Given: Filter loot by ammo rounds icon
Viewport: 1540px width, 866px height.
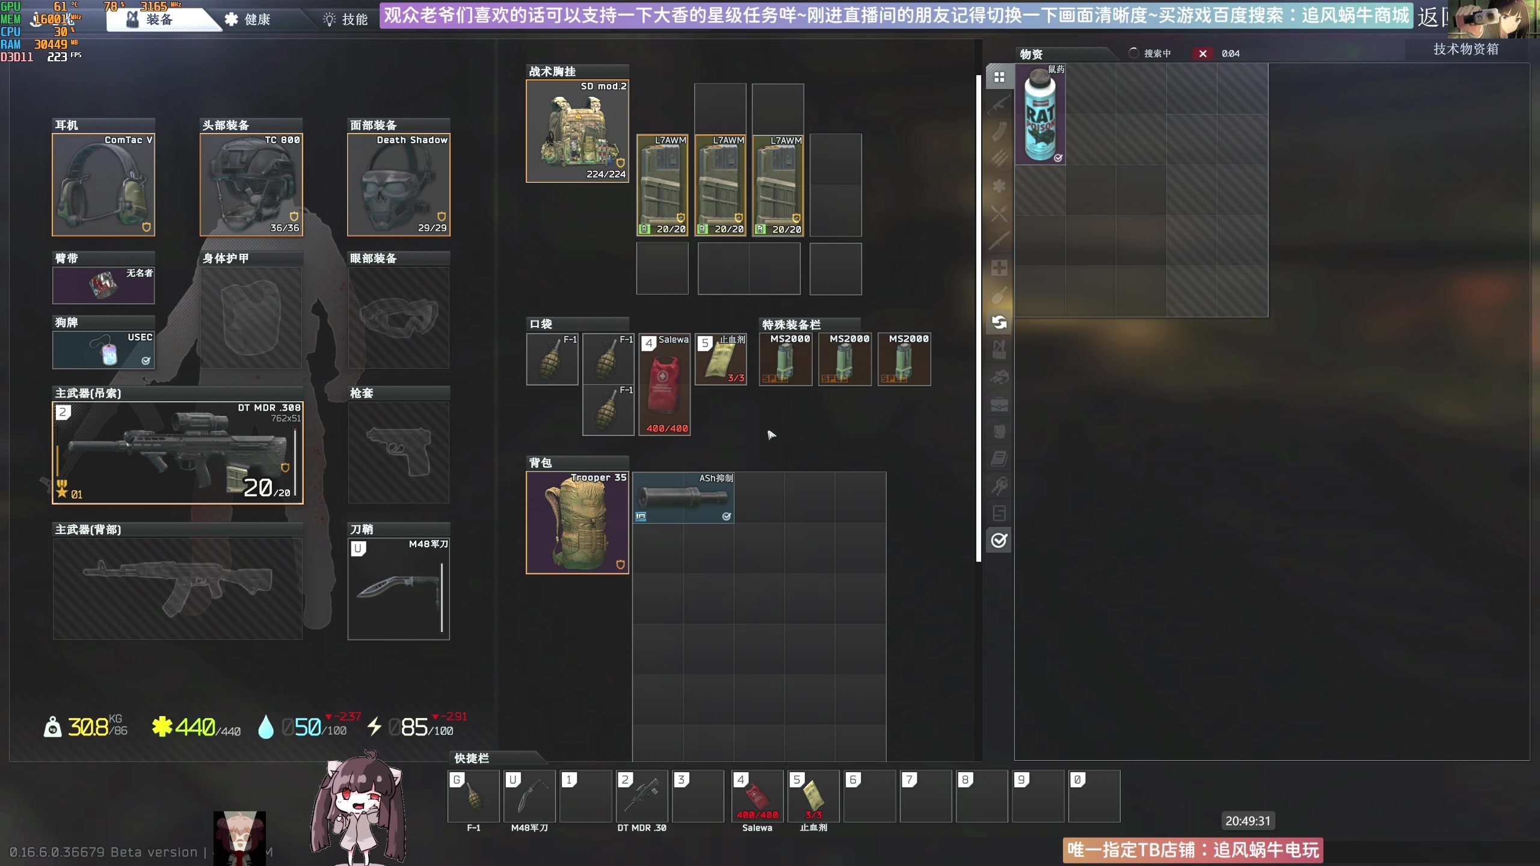Looking at the screenshot, I should pos(999,158).
